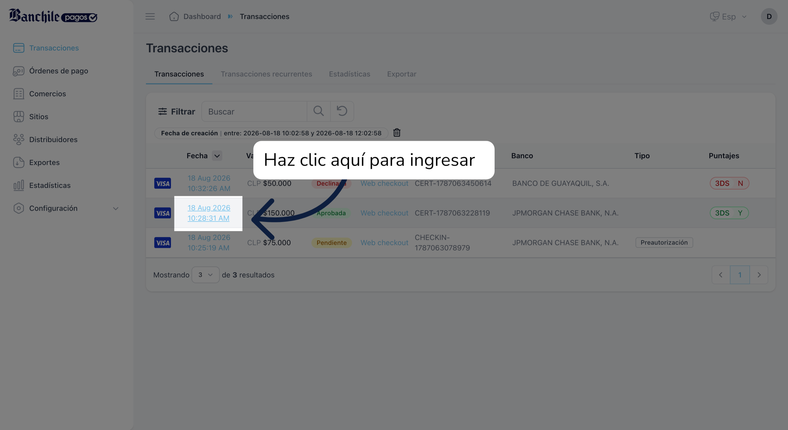788x430 pixels.
Task: Toggle the hamburger menu icon
Action: click(x=150, y=16)
